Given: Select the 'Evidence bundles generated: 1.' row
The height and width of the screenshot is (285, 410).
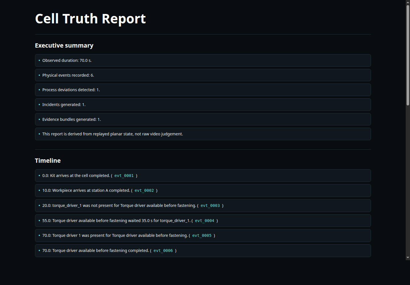Looking at the screenshot, I should tap(203, 119).
